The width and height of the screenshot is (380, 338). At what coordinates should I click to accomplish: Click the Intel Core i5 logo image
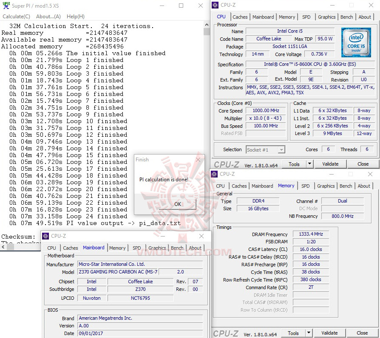pyautogui.click(x=356, y=42)
